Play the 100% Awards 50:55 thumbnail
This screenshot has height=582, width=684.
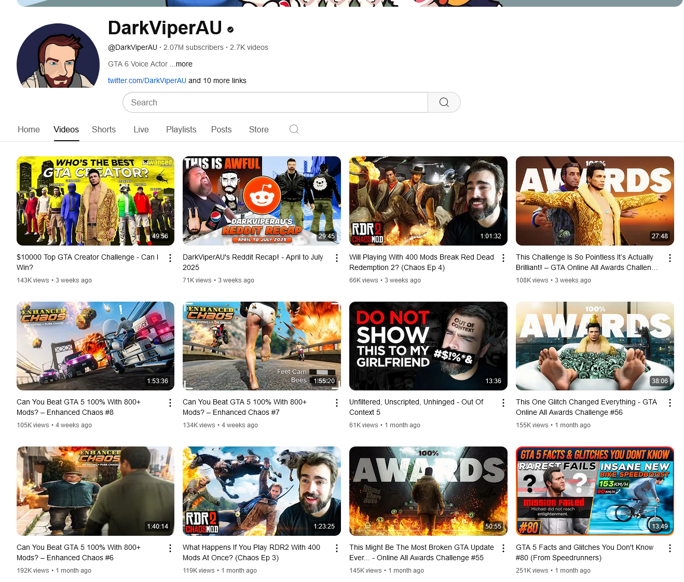coord(428,491)
